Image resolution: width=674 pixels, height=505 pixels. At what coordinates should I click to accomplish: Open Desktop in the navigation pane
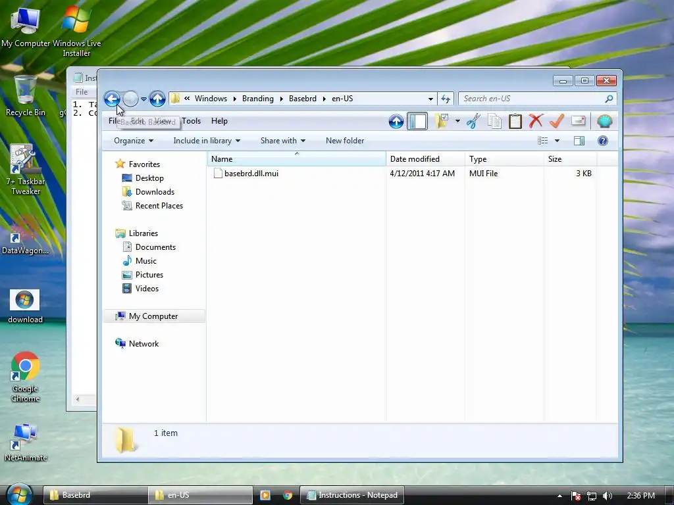point(143,178)
